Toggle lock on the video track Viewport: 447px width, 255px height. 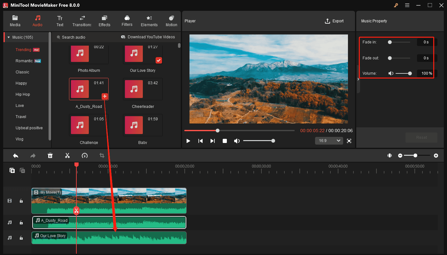(x=21, y=201)
